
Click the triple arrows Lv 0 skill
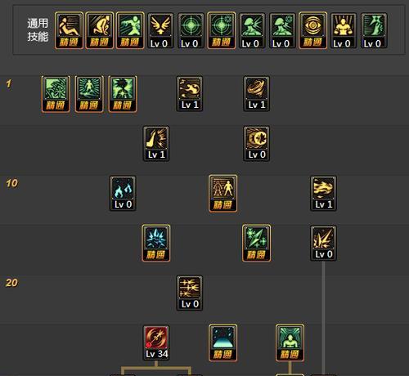(x=190, y=293)
